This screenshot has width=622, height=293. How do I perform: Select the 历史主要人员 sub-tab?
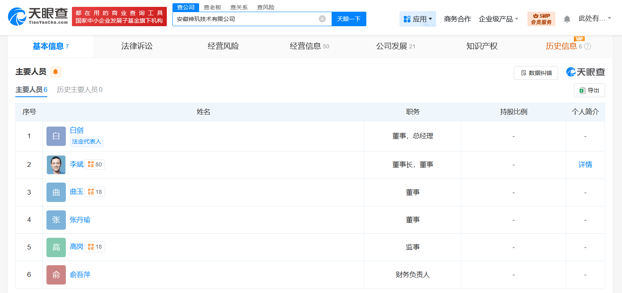80,89
